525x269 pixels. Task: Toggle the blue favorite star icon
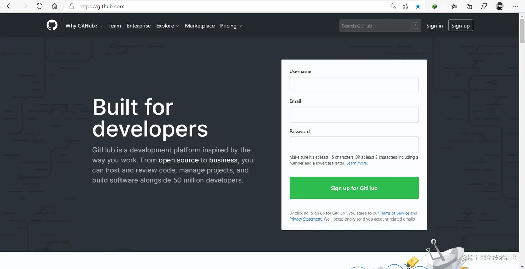coord(418,6)
